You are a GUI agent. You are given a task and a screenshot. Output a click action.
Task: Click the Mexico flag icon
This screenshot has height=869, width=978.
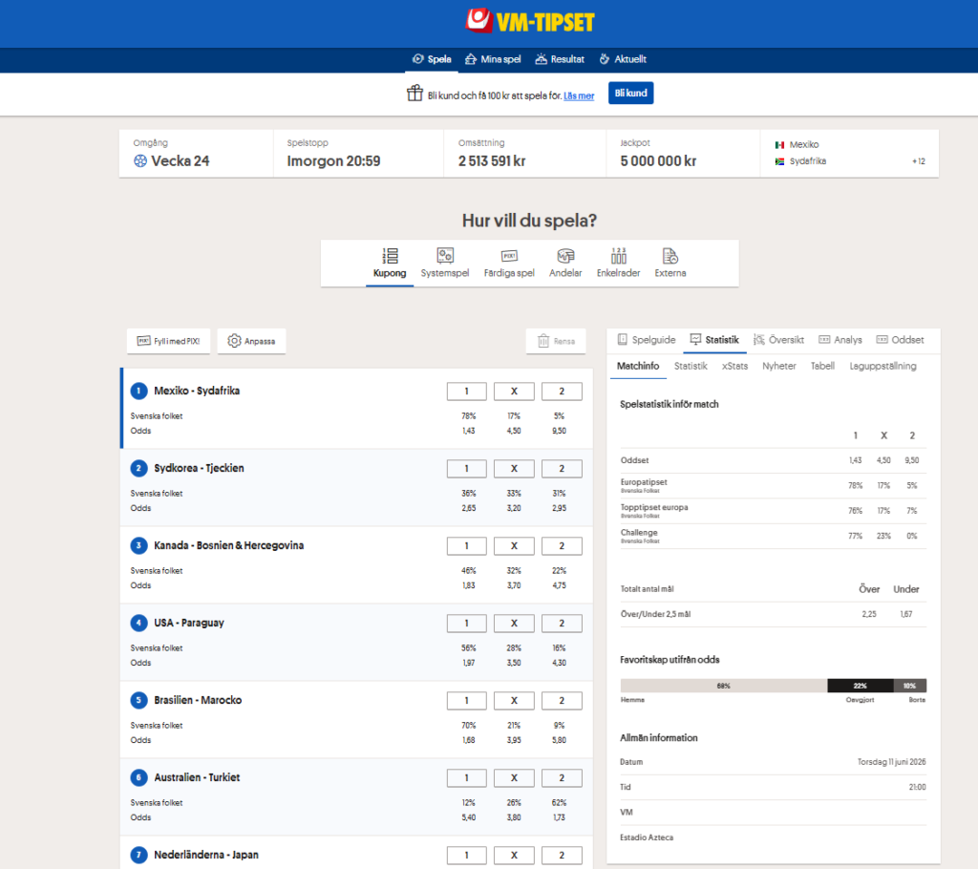point(779,145)
